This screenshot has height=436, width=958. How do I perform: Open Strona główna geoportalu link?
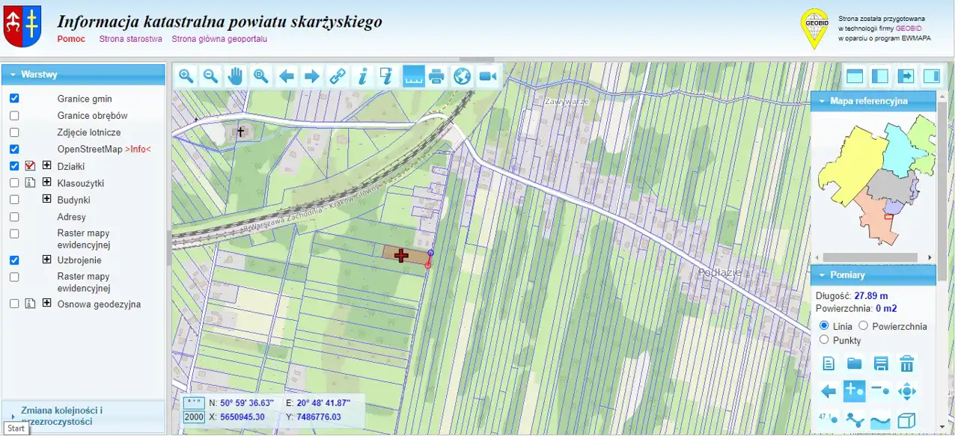click(219, 39)
